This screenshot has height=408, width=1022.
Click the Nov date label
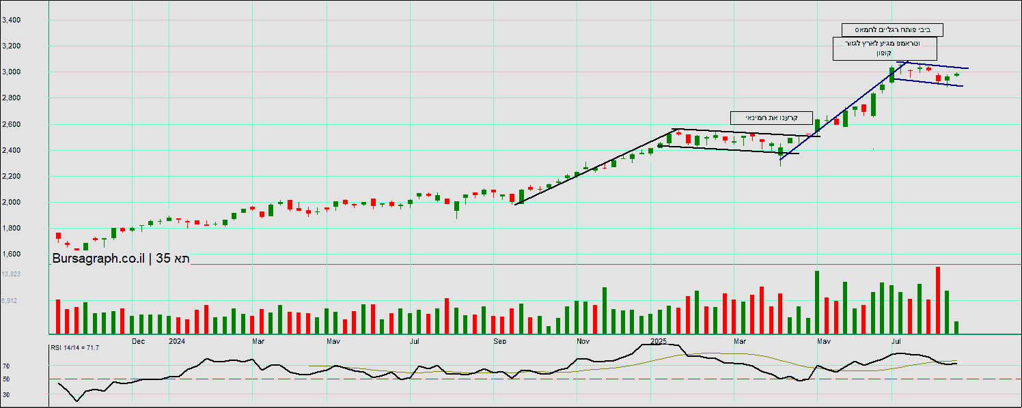(583, 340)
